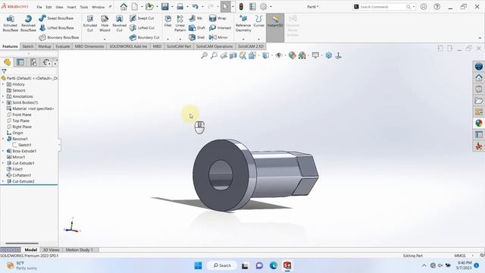
Task: Choose the Boundary Cut feature
Action: (145, 37)
